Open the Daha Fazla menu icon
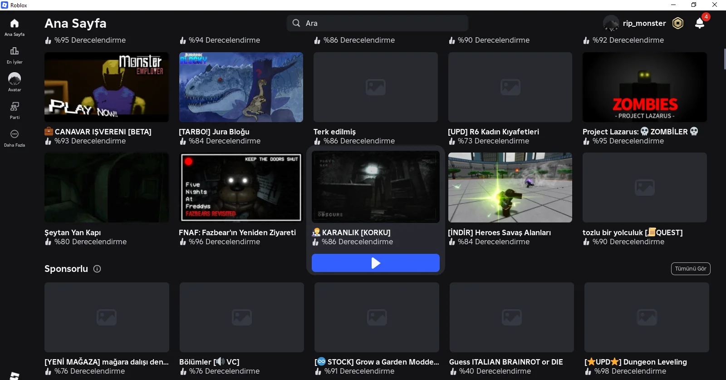Image resolution: width=726 pixels, height=380 pixels. click(x=15, y=134)
